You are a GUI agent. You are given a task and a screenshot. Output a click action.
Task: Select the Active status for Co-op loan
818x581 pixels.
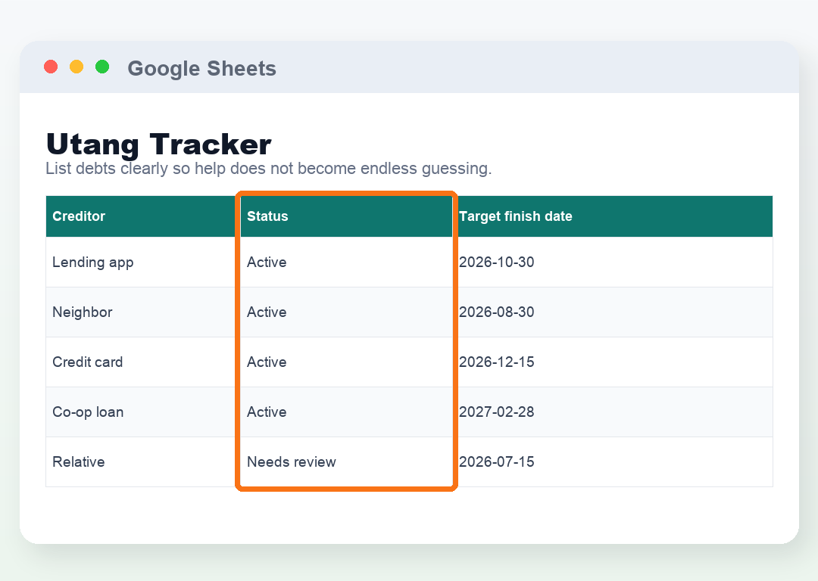[x=346, y=412]
